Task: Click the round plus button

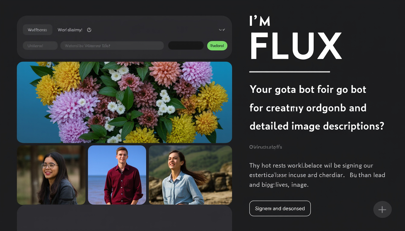Action: pos(382,209)
